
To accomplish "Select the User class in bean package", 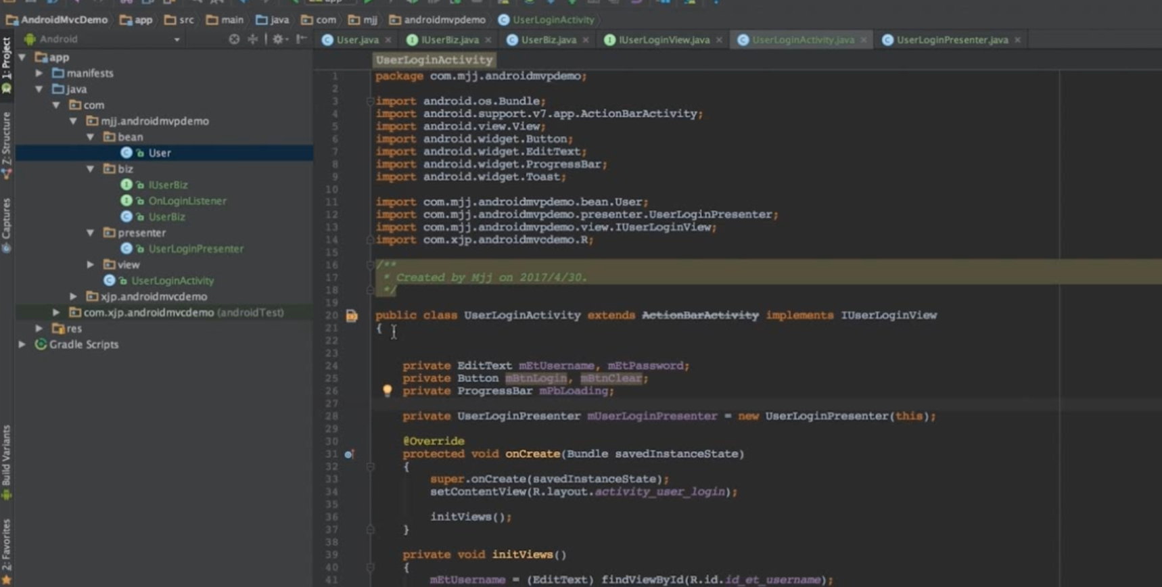I will pos(160,153).
